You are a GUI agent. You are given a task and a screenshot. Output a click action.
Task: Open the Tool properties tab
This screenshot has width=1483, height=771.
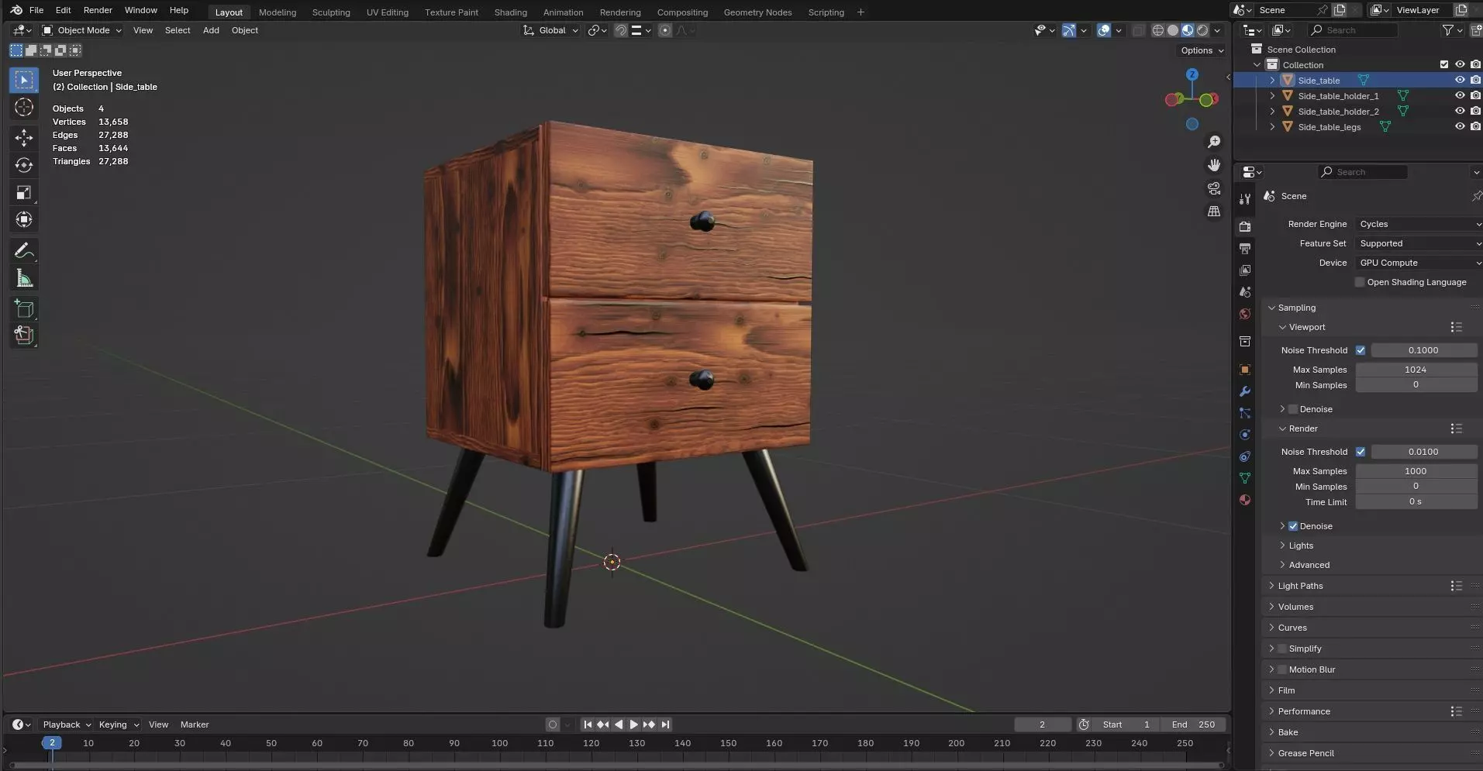point(1245,199)
